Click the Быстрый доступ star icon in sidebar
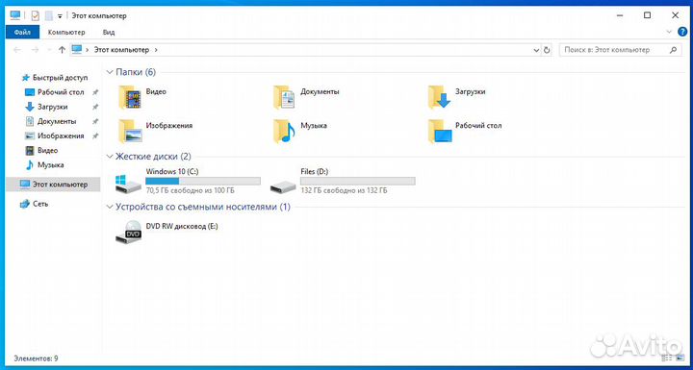 coord(26,78)
